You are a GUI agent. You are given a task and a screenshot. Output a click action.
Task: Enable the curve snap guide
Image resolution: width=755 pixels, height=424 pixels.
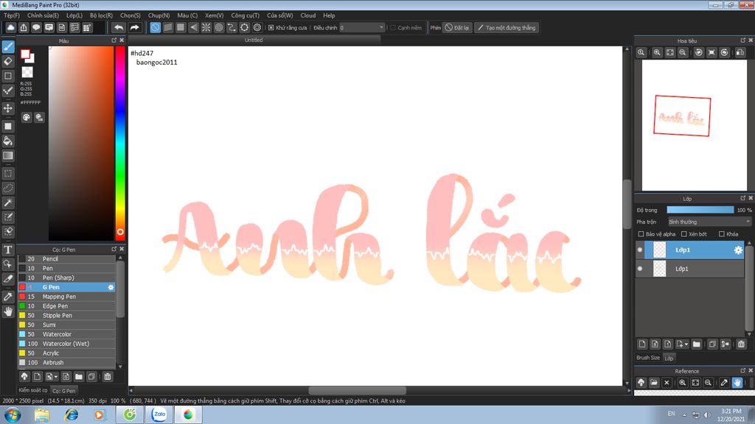tap(232, 27)
